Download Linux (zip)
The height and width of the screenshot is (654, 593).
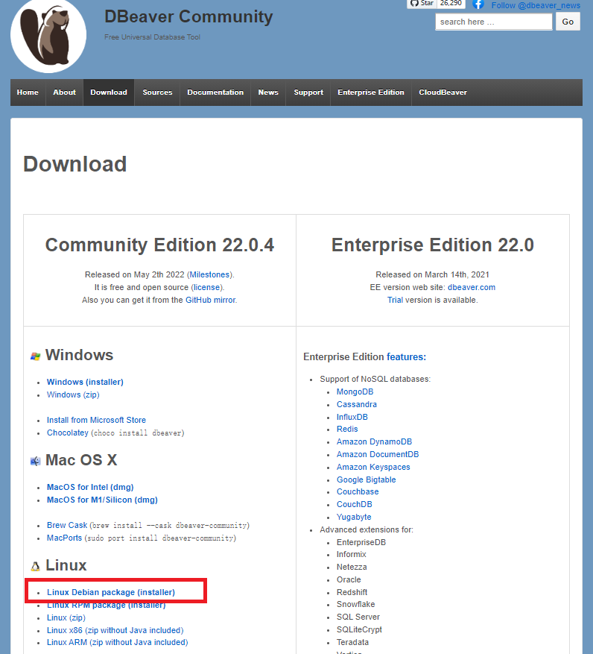click(66, 617)
